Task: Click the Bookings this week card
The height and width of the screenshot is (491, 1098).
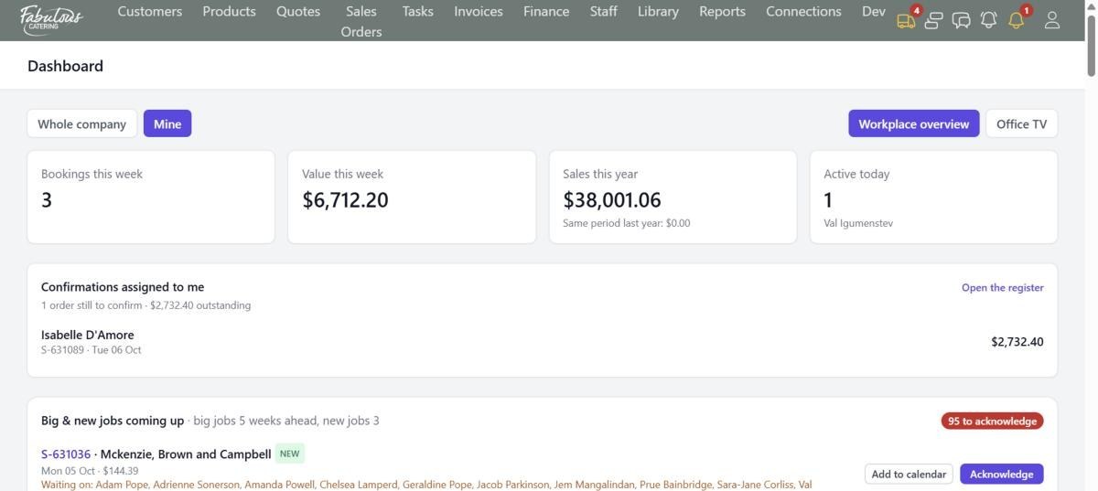Action: point(151,197)
